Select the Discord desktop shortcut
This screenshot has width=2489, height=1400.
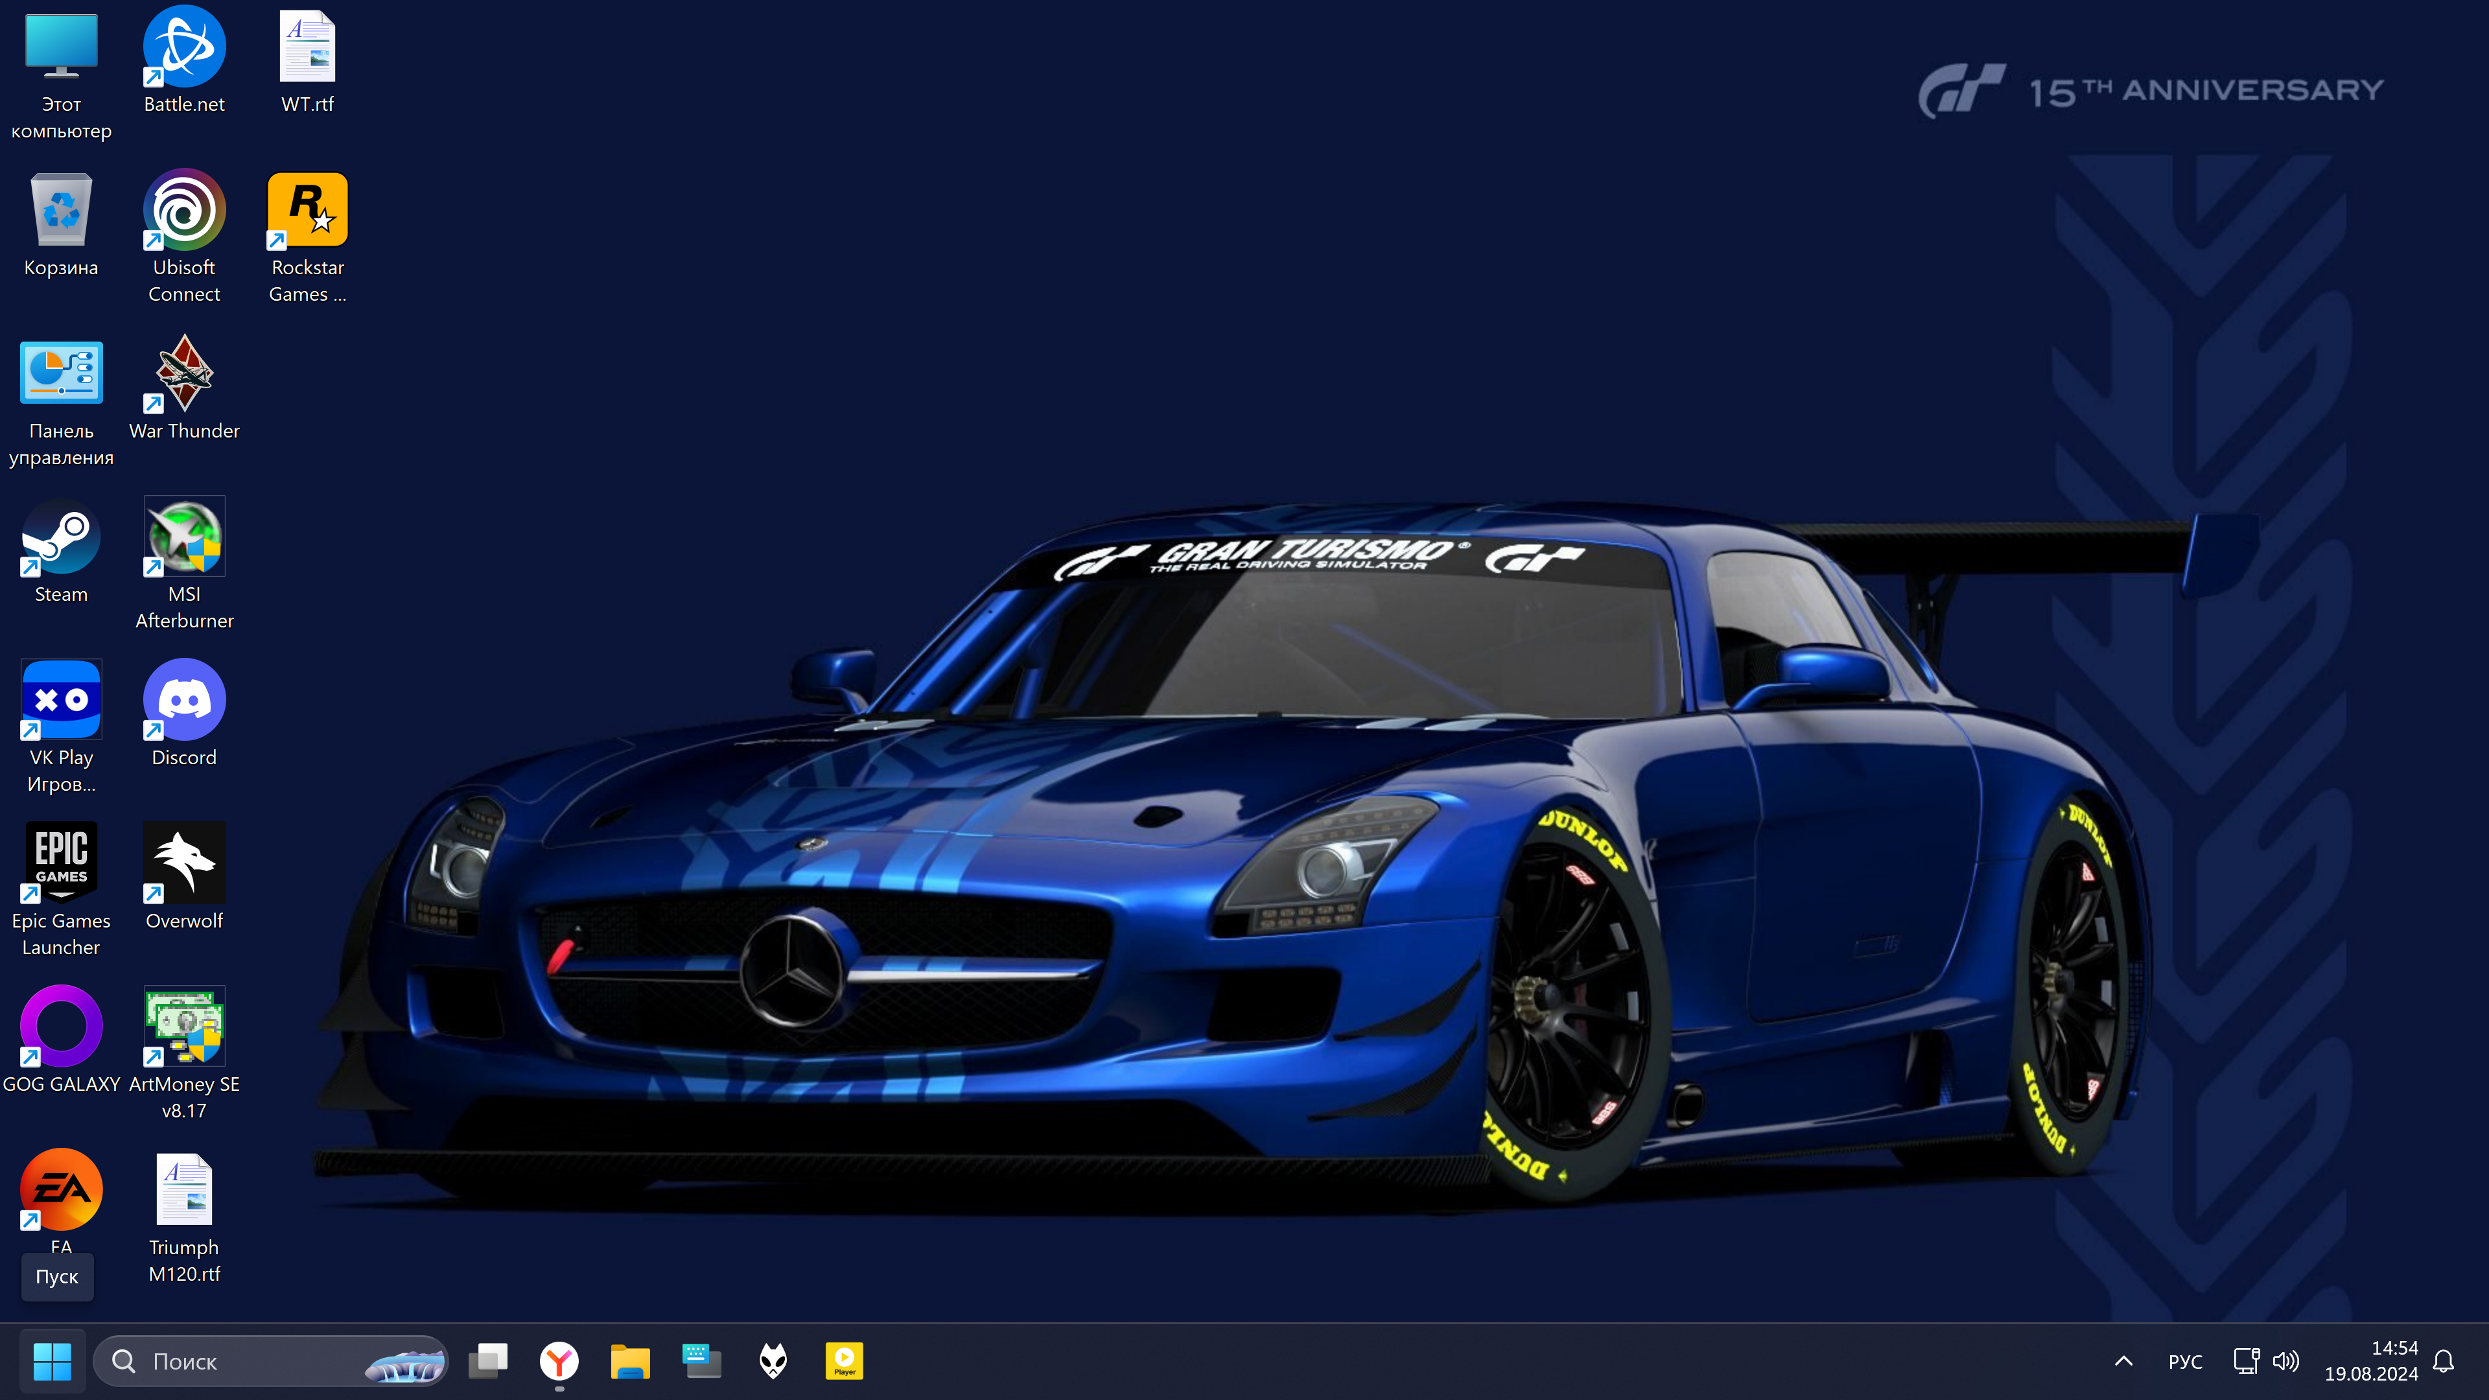pos(183,701)
